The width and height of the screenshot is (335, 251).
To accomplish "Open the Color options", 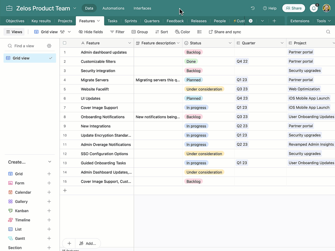I will tap(182, 32).
